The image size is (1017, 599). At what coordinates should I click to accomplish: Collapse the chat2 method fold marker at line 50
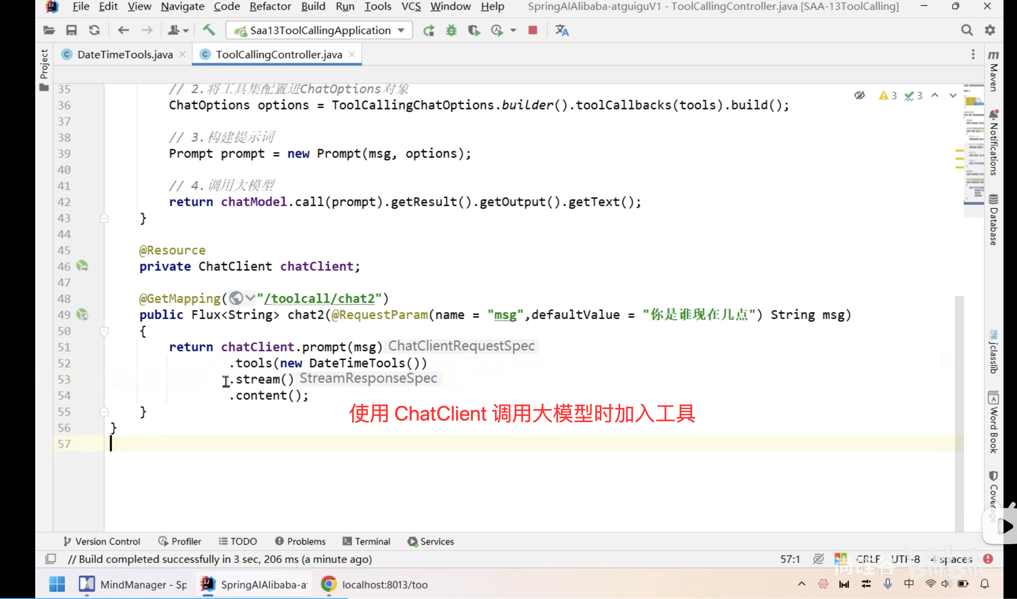coord(104,331)
